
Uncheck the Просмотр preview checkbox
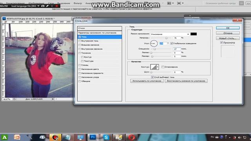222,43
